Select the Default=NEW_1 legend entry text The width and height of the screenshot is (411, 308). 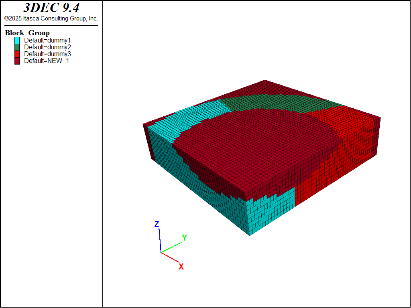point(47,61)
